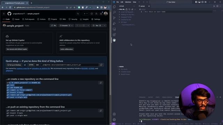This screenshot has width=223, height=125.
Task: Close the VS Code terminal panel
Action: coord(220,97)
